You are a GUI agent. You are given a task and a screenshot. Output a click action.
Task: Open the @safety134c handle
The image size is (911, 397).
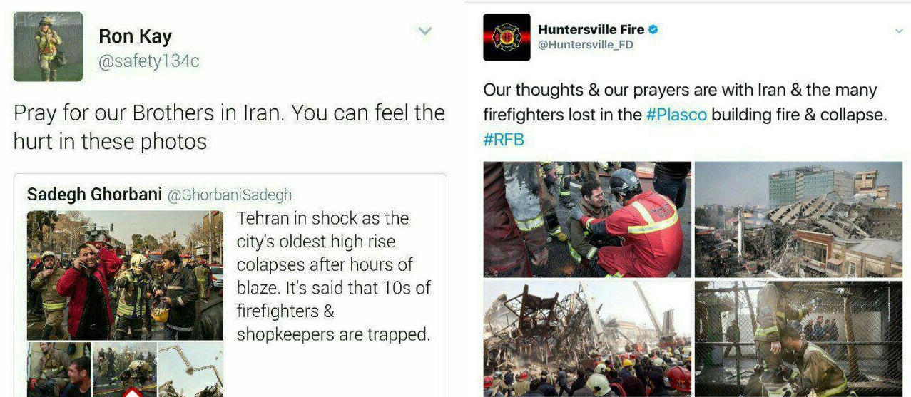(149, 61)
